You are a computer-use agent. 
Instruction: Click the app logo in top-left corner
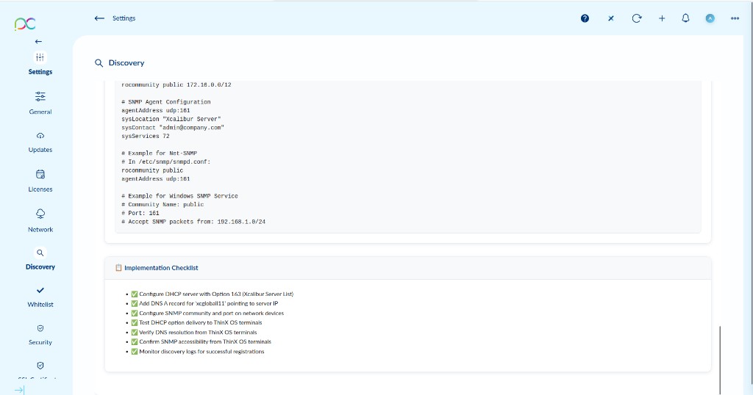(x=25, y=23)
